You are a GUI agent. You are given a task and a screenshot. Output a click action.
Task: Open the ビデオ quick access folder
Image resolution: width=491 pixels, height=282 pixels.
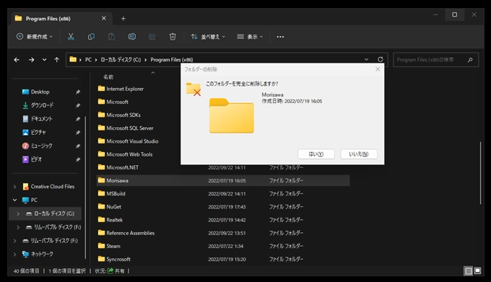pyautogui.click(x=32, y=159)
